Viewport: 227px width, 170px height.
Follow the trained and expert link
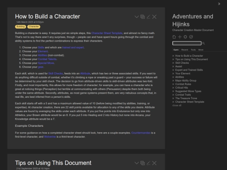[x=73, y=47]
